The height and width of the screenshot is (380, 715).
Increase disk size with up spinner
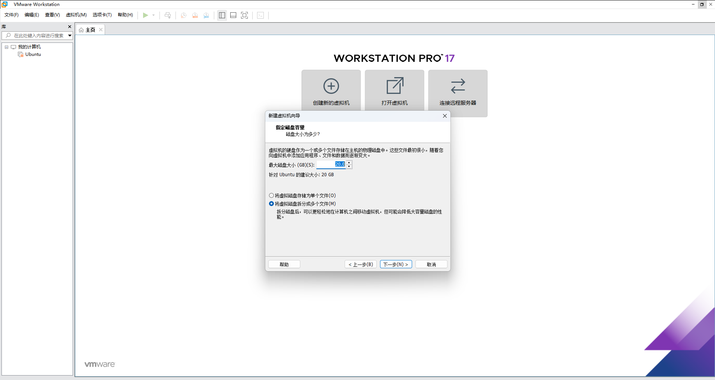[349, 162]
